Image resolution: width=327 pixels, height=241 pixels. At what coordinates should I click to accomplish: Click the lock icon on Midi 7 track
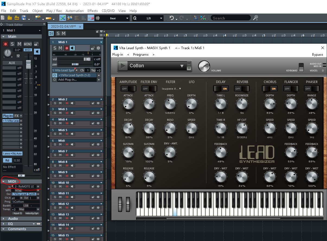tap(93, 155)
